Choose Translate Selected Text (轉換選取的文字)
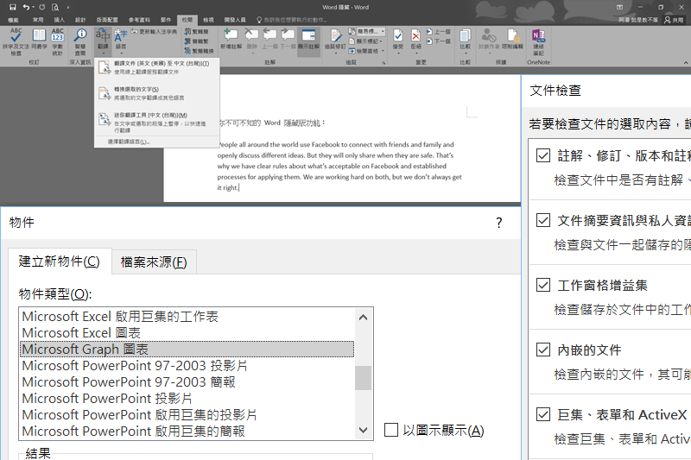 coord(157,93)
